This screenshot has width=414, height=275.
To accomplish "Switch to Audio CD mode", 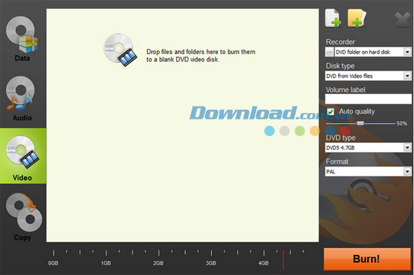I will [23, 98].
